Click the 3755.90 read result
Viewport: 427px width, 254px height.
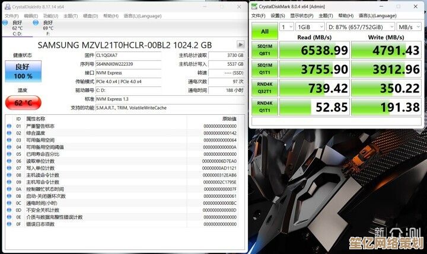pos(314,69)
